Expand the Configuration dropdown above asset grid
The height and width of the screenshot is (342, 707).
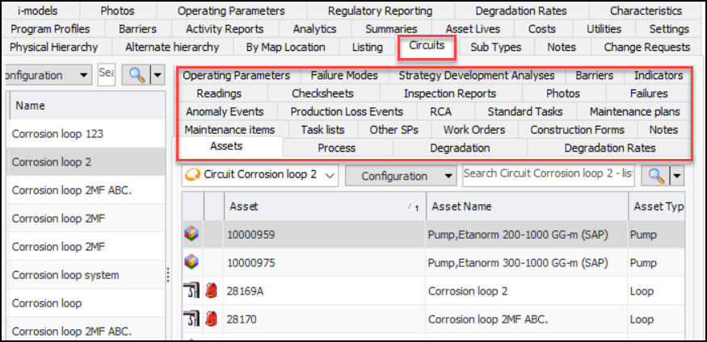point(400,176)
